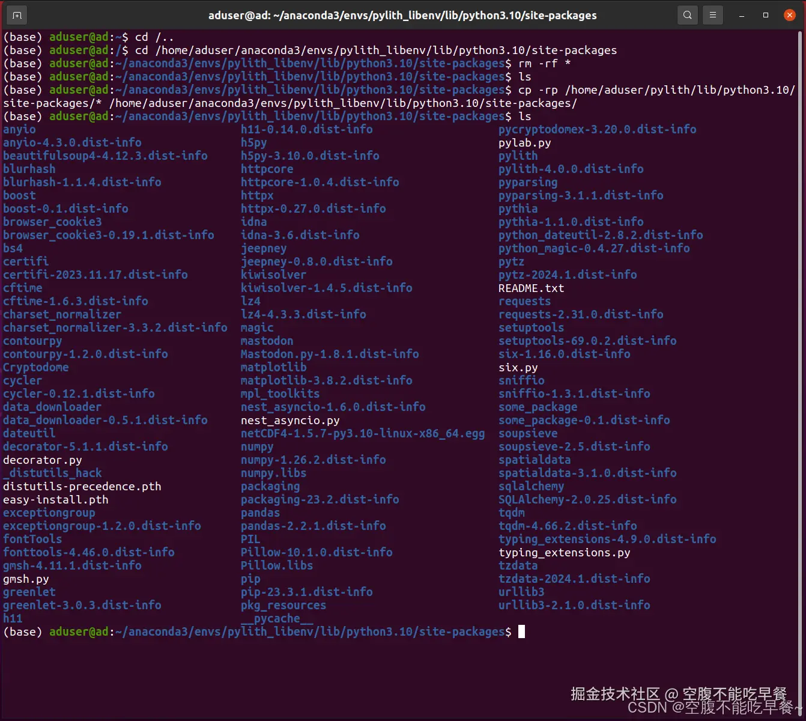This screenshot has width=806, height=721.
Task: Minimize the terminal window
Action: click(x=742, y=16)
